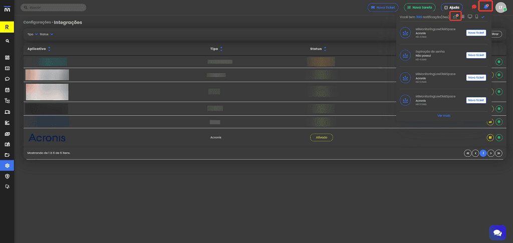Click the sidebar search magnifier icon
The image size is (513, 243).
(x=7, y=41)
